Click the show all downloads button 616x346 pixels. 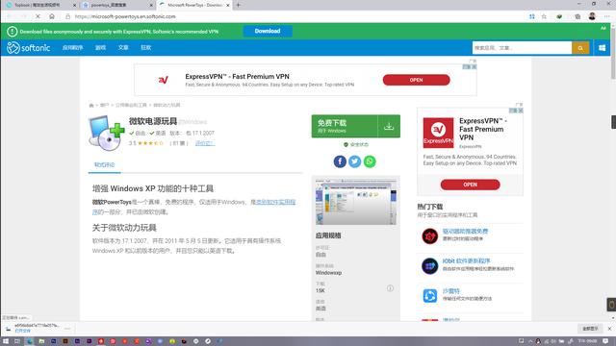tap(590, 329)
